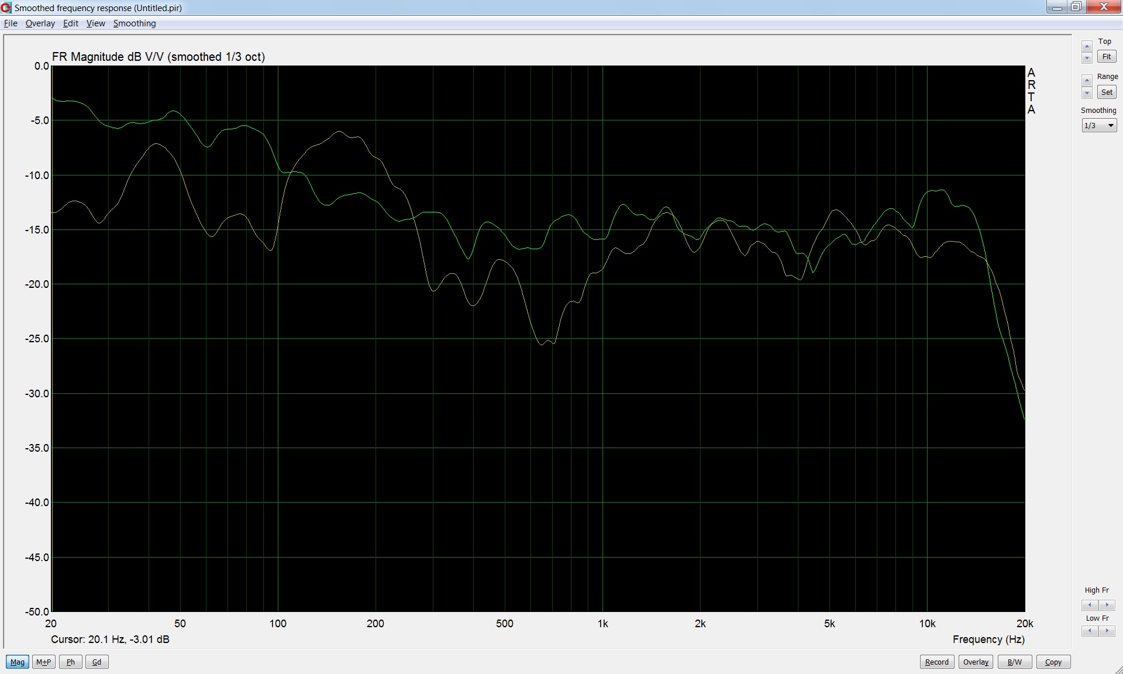Image resolution: width=1123 pixels, height=674 pixels.
Task: Click the Record button
Action: (x=936, y=662)
